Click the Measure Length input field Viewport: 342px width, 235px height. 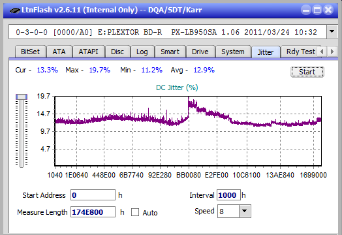(93, 212)
